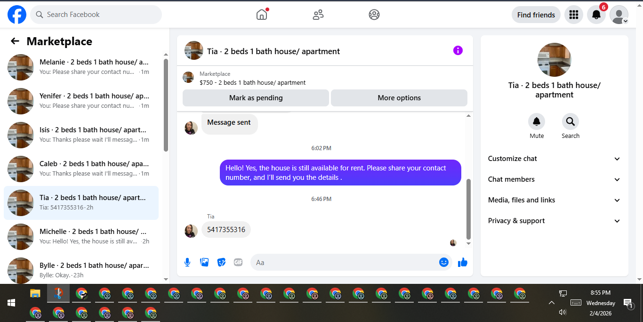Send a thumbs-up like
Image resolution: width=643 pixels, height=322 pixels.
click(463, 262)
